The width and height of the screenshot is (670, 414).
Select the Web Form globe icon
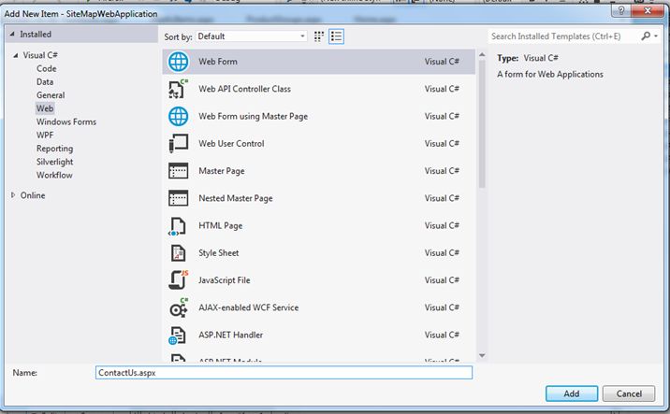(x=178, y=62)
